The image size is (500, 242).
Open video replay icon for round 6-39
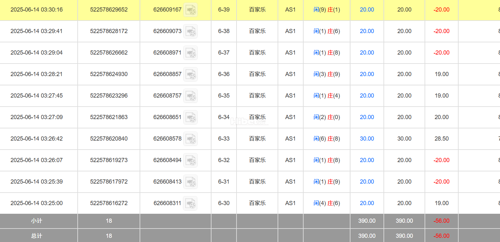point(190,10)
